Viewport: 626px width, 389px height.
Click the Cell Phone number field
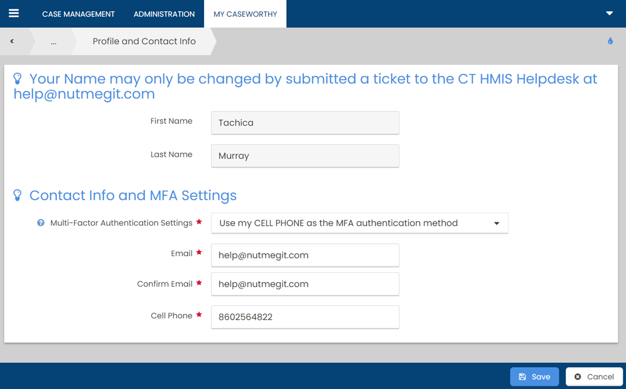coord(305,317)
